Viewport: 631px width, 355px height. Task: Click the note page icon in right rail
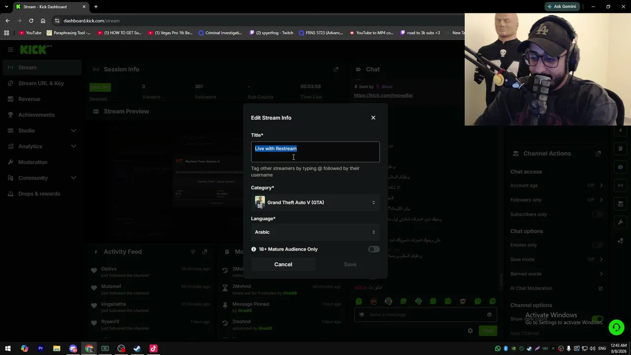(x=621, y=149)
